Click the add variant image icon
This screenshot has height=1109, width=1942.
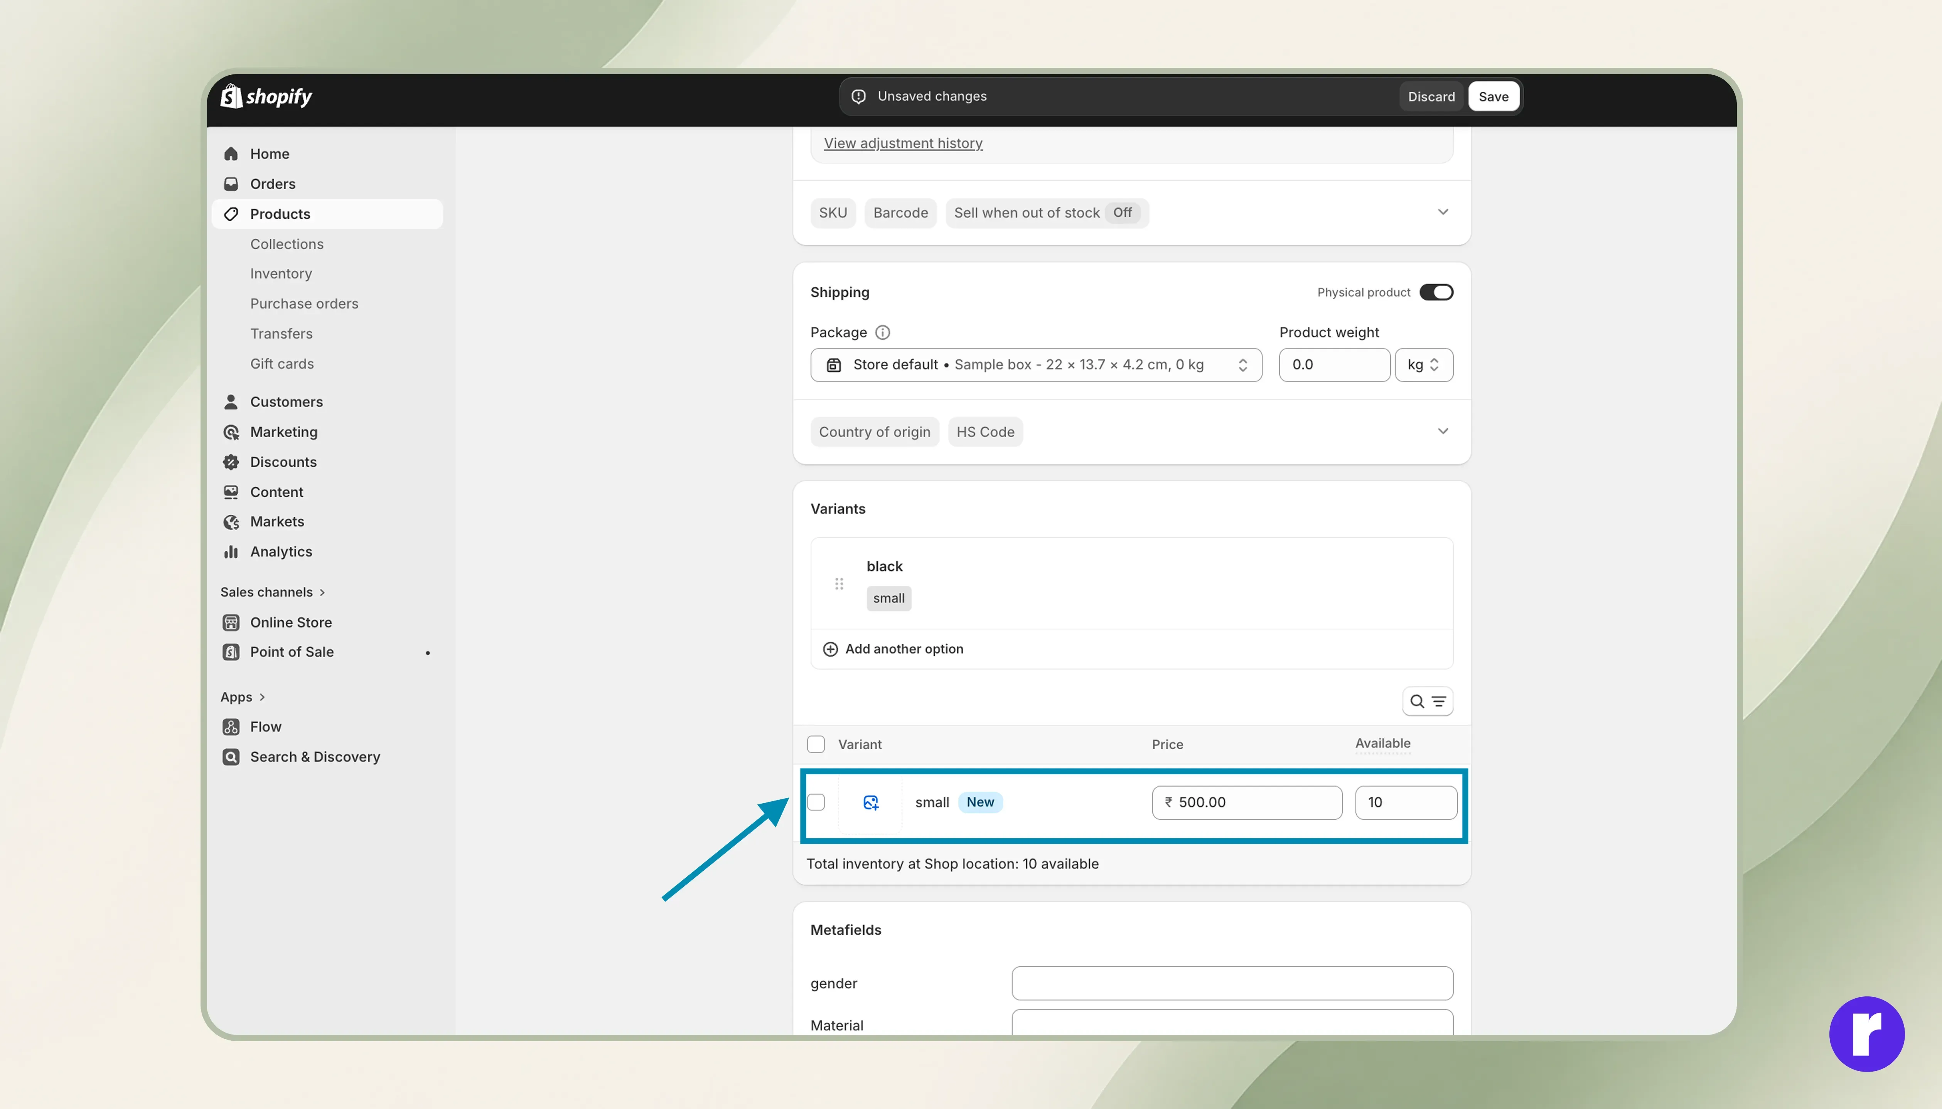tap(870, 802)
